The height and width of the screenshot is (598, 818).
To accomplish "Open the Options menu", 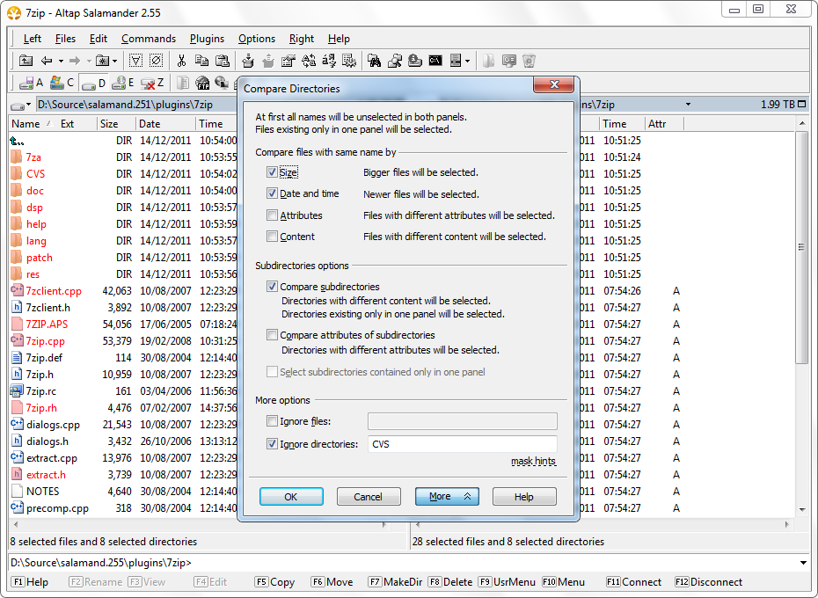I will (x=257, y=39).
